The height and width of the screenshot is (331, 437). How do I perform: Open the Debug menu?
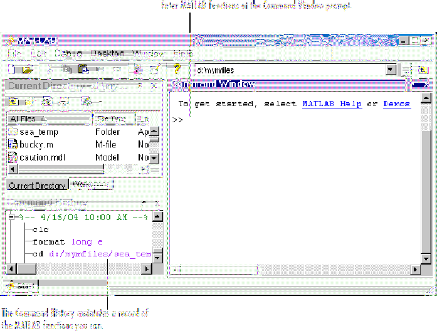68,55
